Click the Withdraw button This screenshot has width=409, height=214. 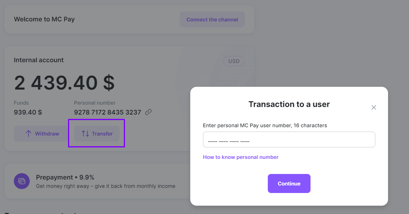point(40,134)
